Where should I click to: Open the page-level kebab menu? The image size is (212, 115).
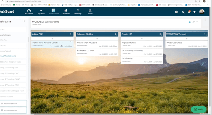tap(205, 20)
